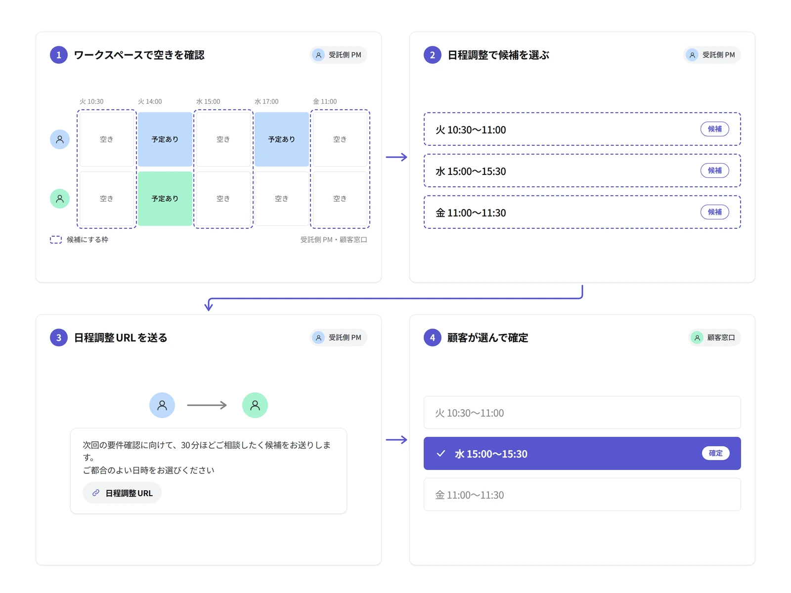791x593 pixels.
Task: Click the 候補 badge on 金 11:00〜11:30
Action: coord(715,212)
